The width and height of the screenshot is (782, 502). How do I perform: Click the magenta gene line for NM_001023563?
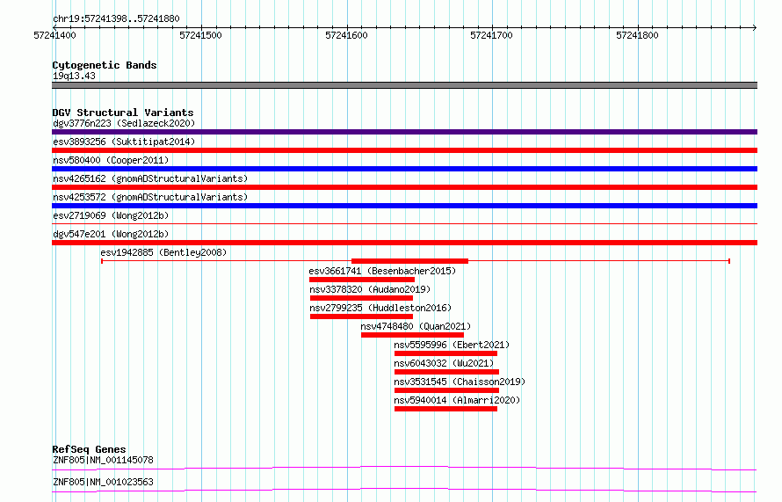pos(404,490)
